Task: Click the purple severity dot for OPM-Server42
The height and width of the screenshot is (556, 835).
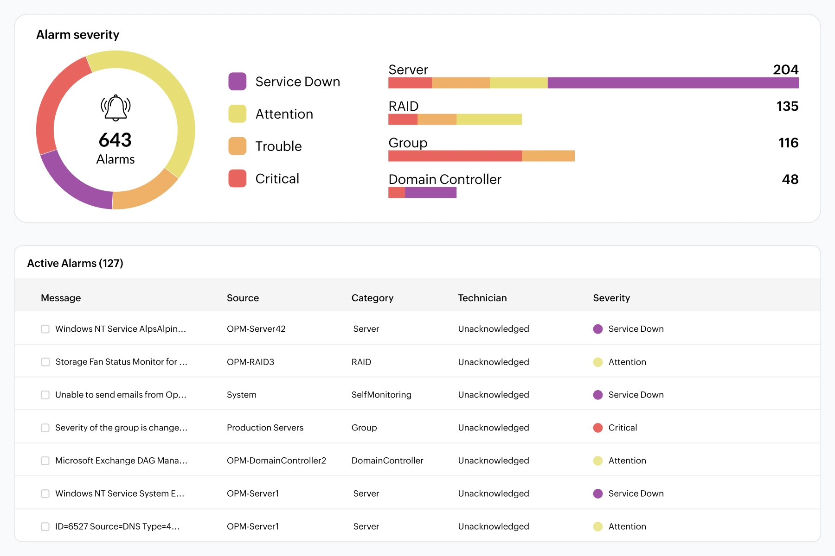Action: point(598,329)
